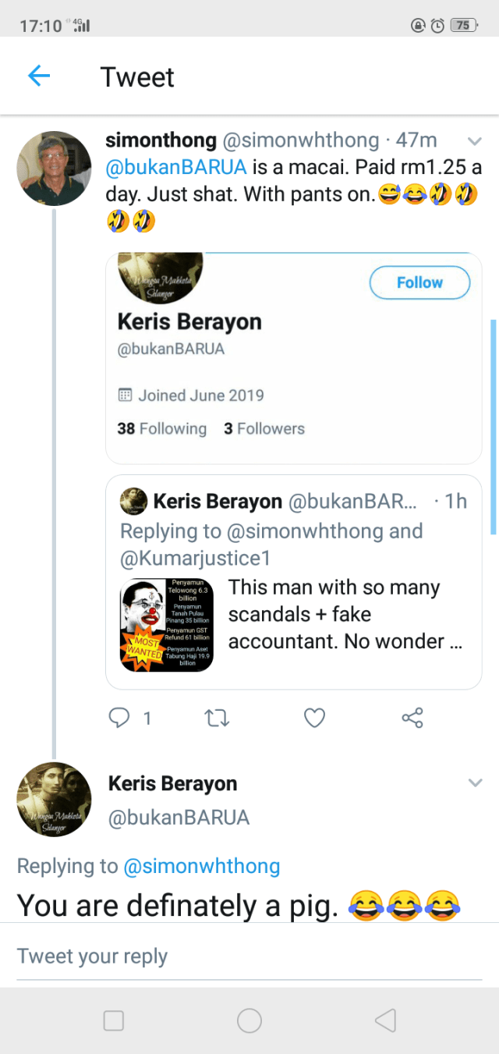499x1054 pixels.
Task: Expand options chevron on simonthong's tweet
Action: tap(474, 141)
